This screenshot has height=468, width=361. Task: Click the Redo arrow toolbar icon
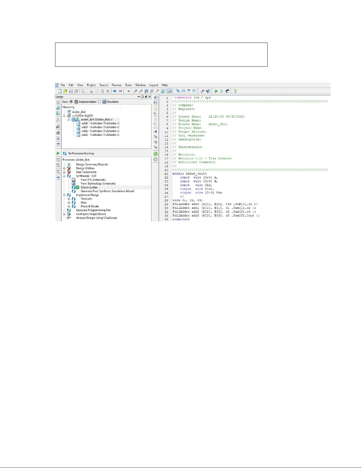pos(120,91)
